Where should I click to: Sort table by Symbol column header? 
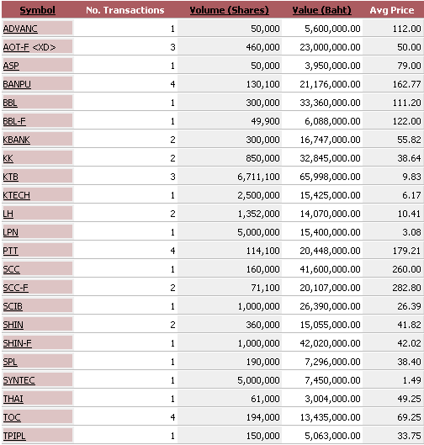[x=38, y=10]
